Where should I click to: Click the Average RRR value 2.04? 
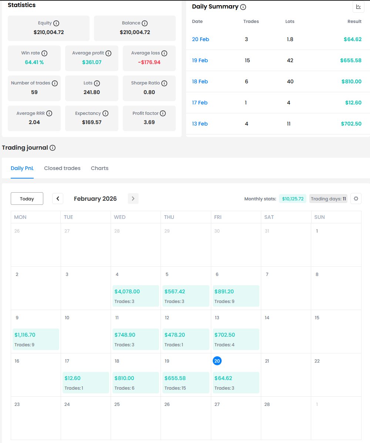[x=34, y=122]
